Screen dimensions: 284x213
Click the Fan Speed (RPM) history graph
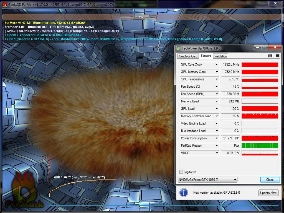[260, 94]
